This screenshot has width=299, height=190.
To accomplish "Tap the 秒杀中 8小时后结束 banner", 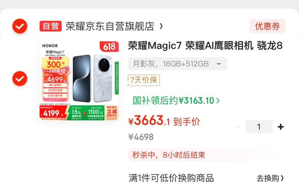I will [x=169, y=155].
